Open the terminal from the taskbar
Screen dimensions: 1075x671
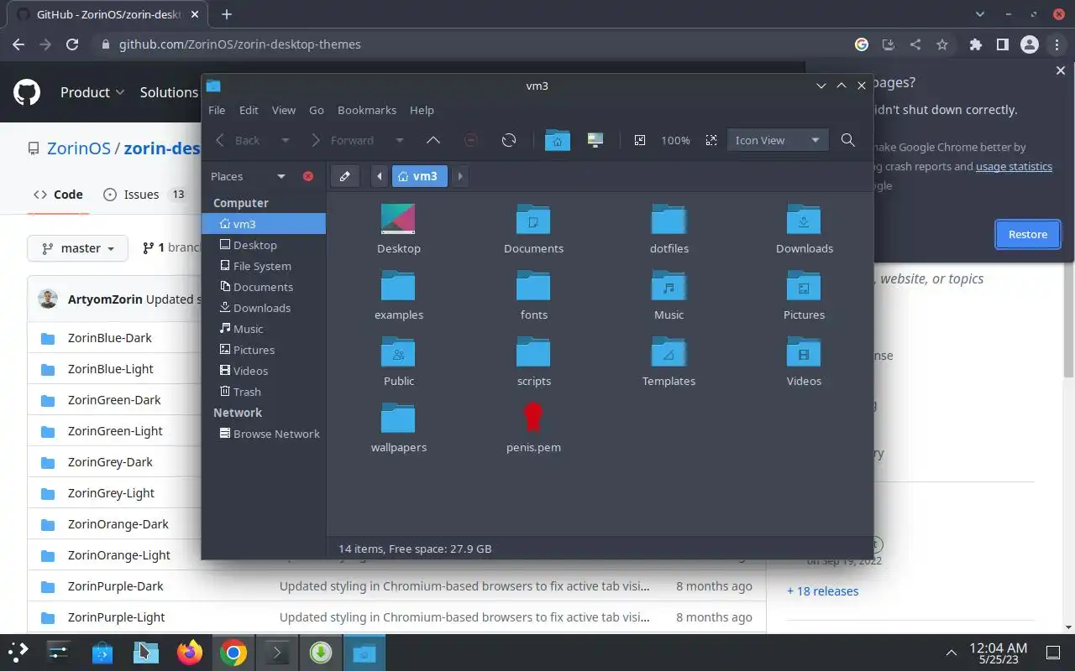point(277,653)
